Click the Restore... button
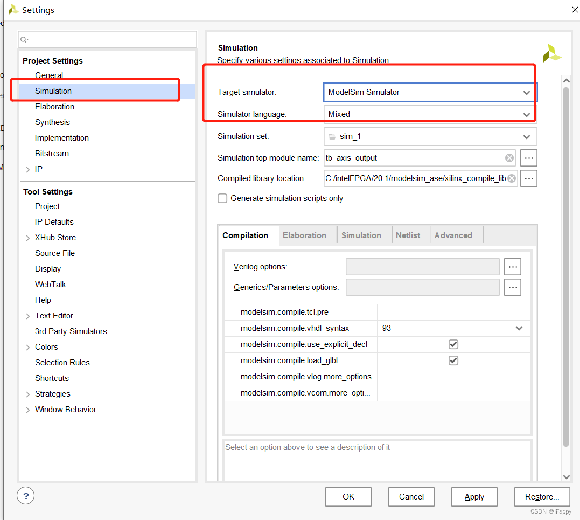This screenshot has height=520, width=580. 542,497
